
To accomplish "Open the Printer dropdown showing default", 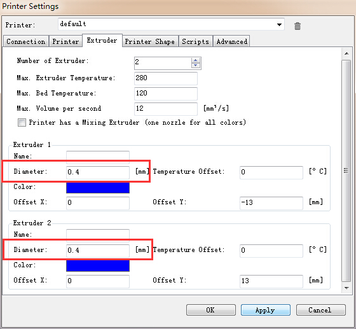I will tap(171, 24).
